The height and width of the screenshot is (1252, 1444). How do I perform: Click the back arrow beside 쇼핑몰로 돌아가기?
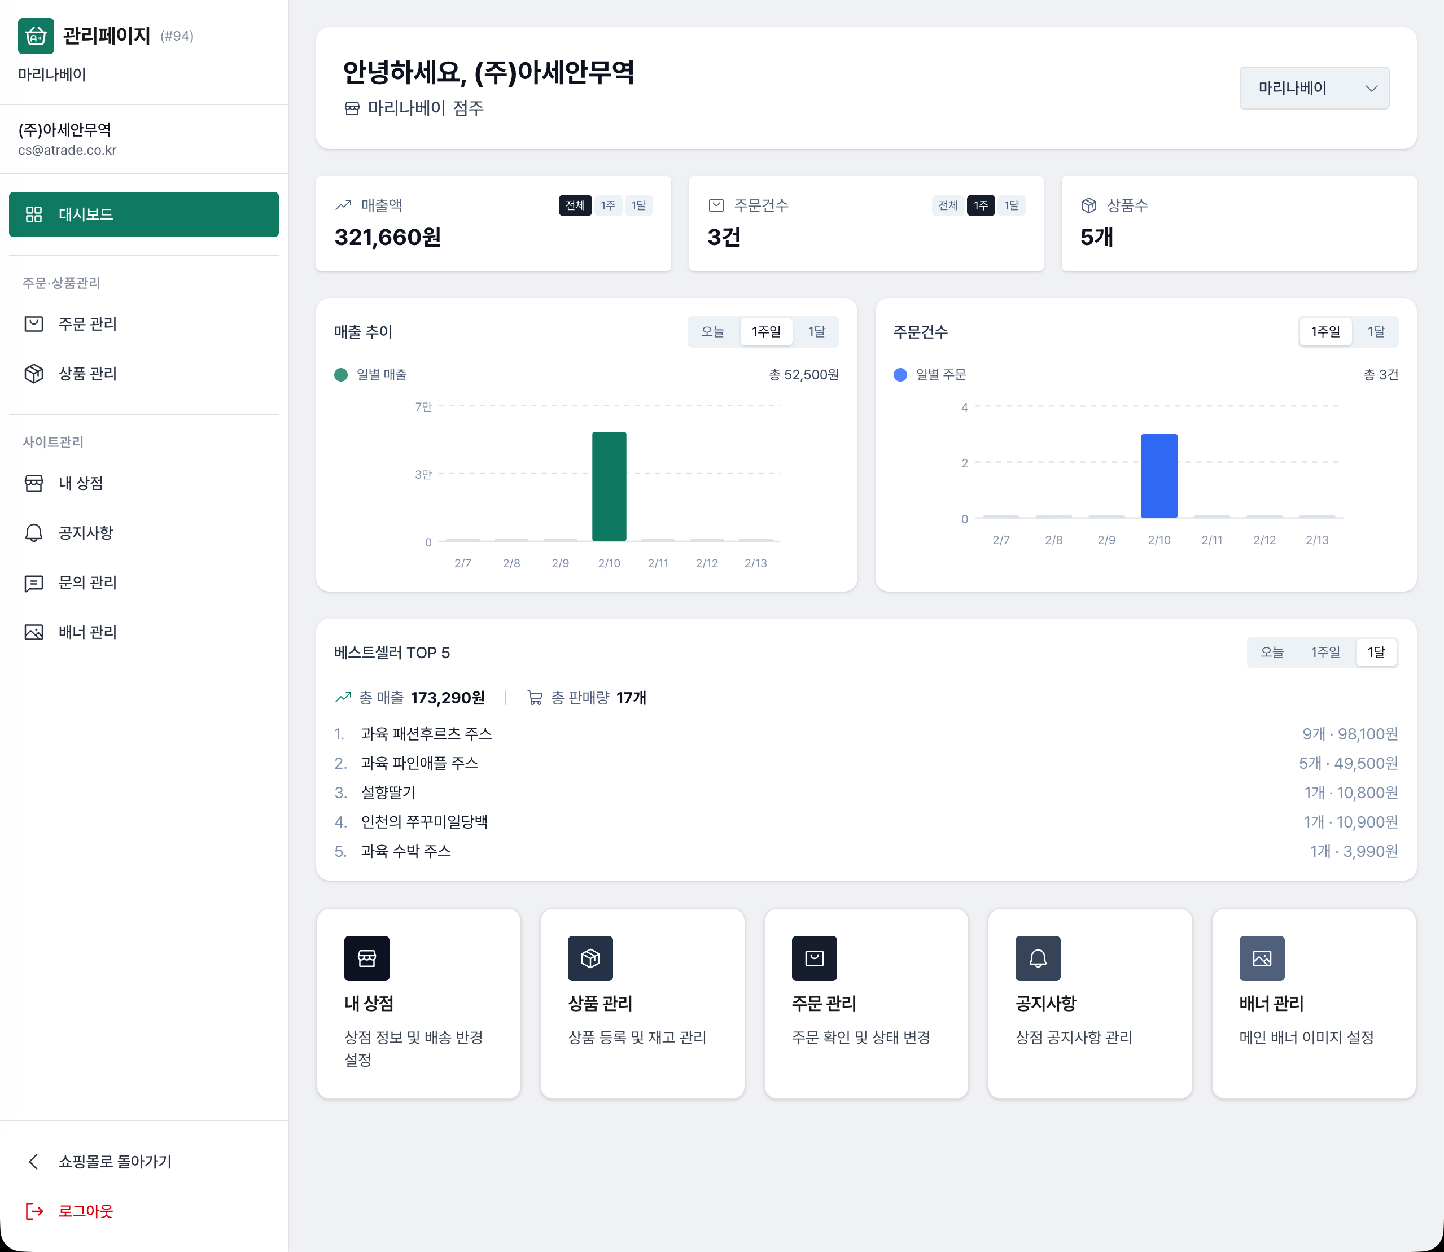[33, 1161]
